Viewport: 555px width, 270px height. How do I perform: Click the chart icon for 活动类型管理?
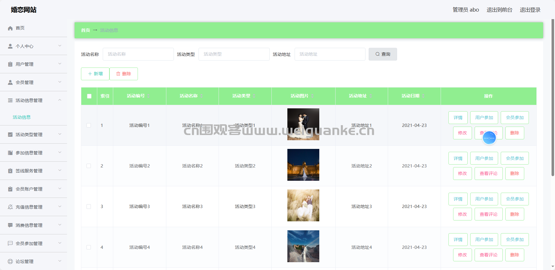pyautogui.click(x=10, y=135)
